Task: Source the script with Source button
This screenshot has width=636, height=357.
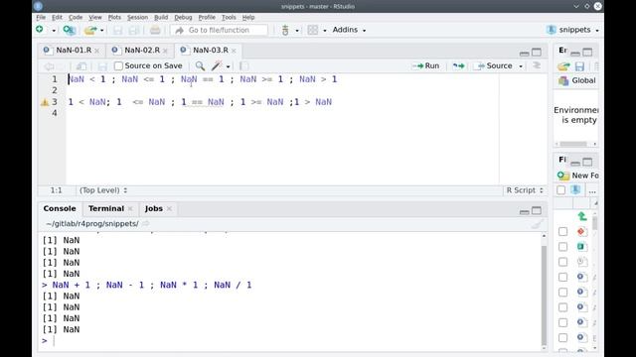Action: click(x=495, y=65)
